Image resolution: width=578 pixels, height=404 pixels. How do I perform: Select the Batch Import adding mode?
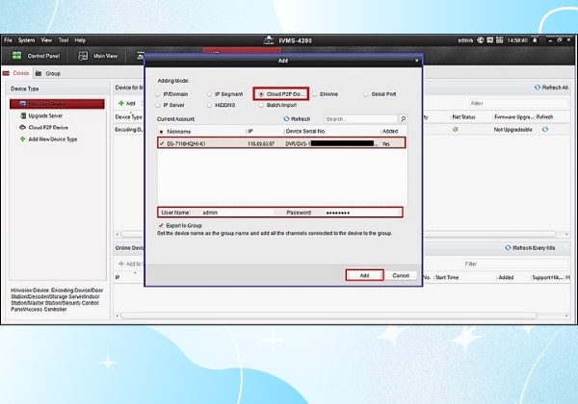(x=261, y=105)
